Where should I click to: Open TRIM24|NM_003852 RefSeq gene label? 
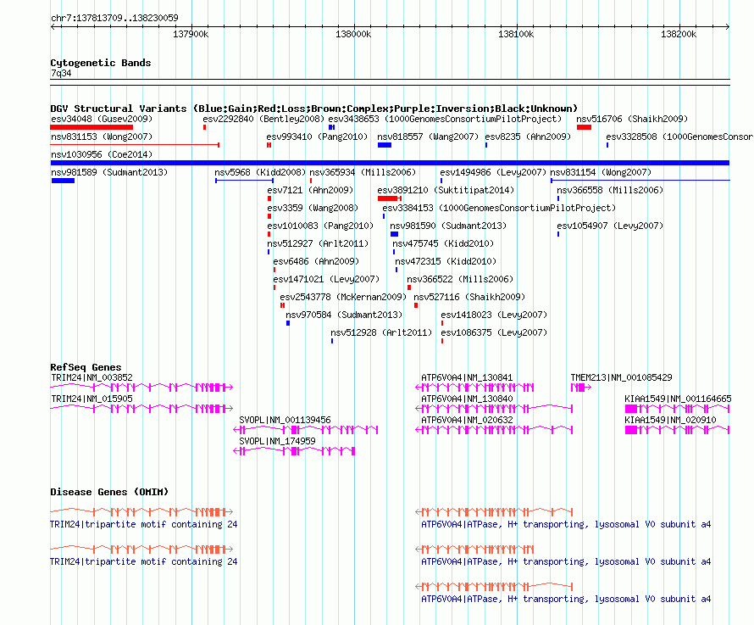(x=91, y=377)
